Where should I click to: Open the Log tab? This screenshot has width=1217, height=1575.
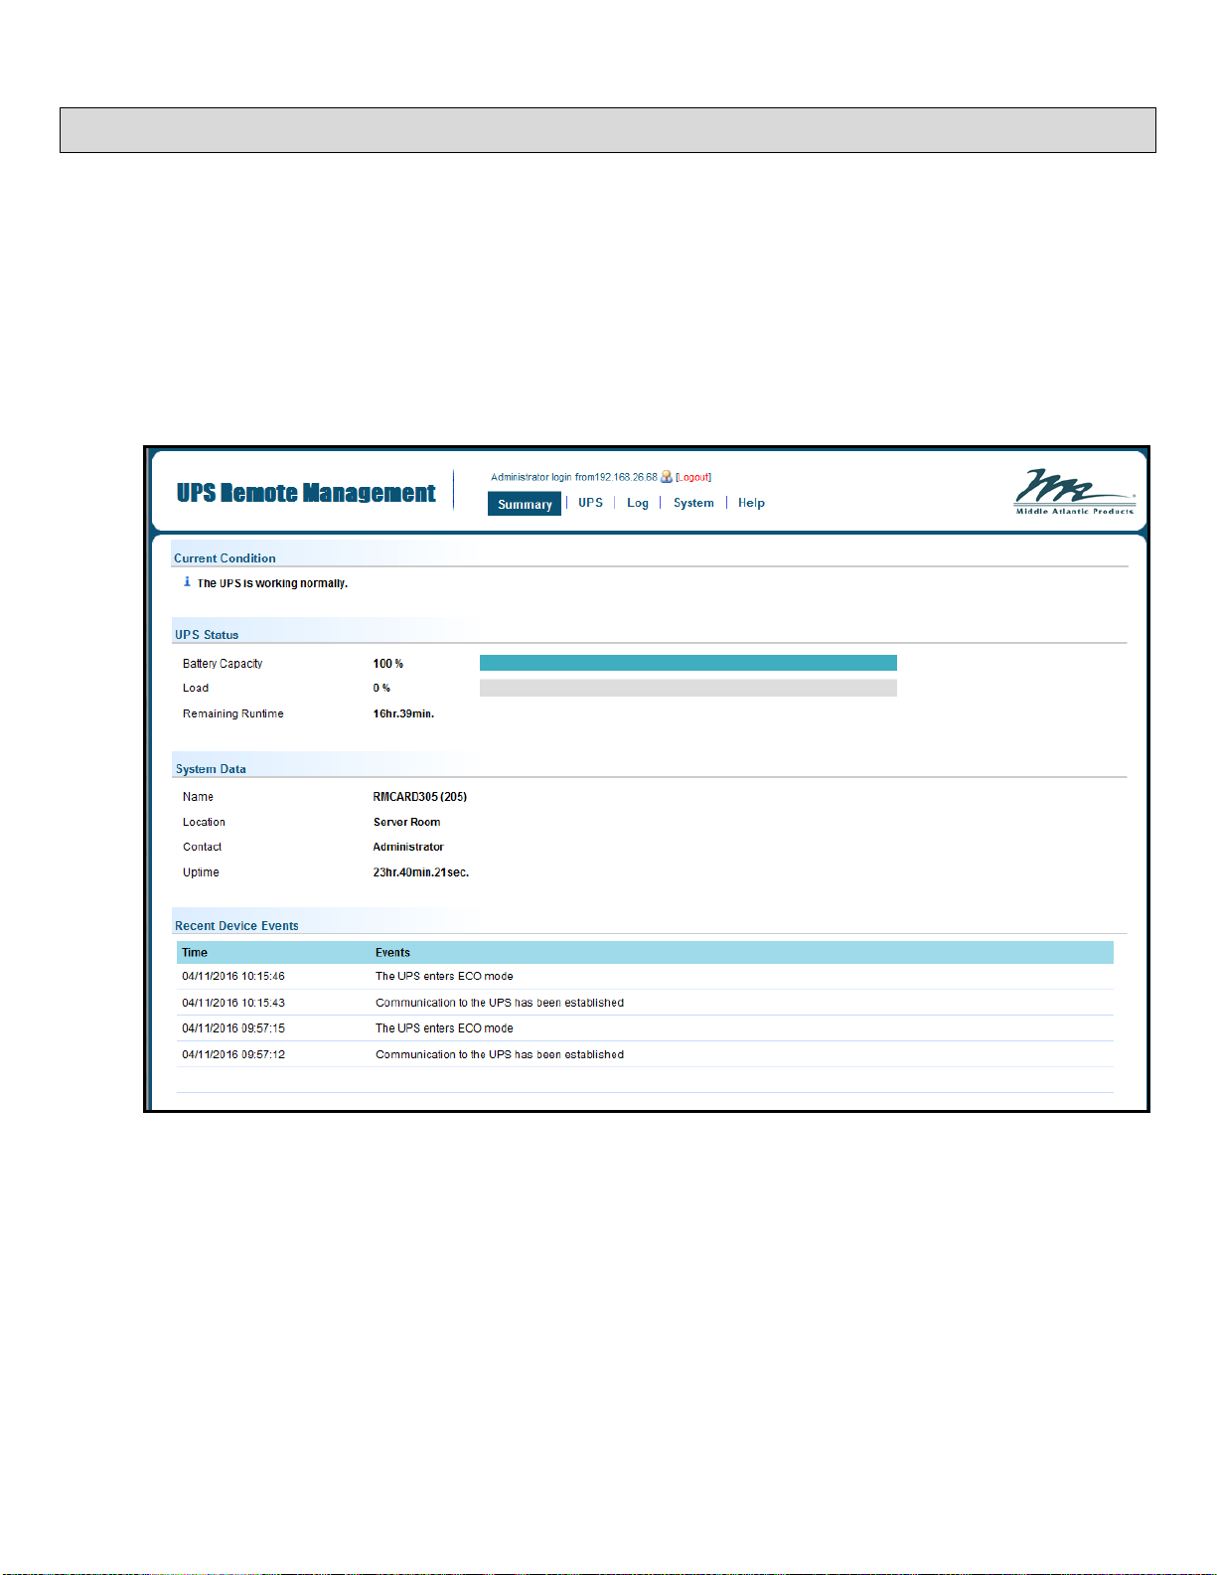[638, 503]
